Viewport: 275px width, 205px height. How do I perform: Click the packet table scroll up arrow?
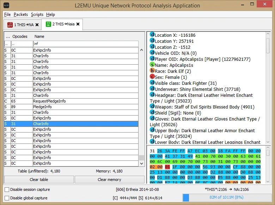[x=141, y=50]
